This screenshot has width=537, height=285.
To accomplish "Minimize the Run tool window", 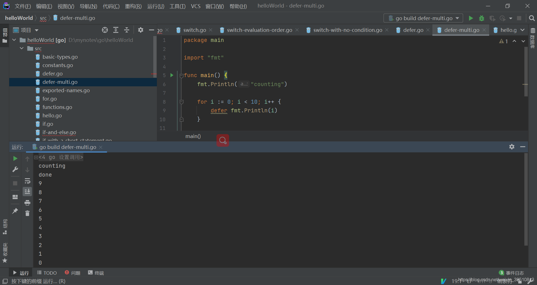I will coord(523,147).
